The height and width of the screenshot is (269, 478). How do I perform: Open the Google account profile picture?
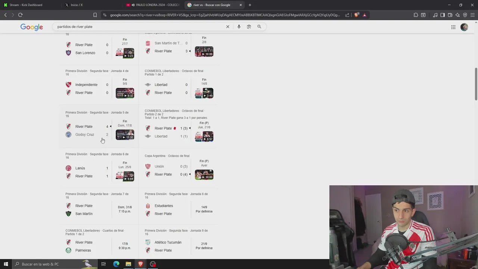pos(464,27)
